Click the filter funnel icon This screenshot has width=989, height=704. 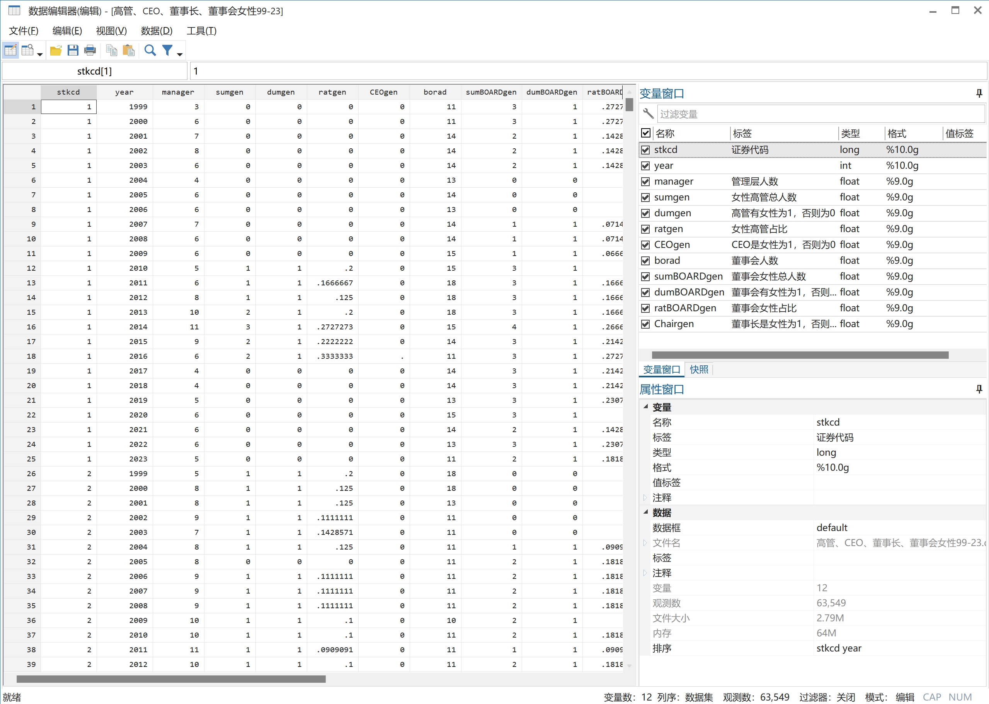pos(167,51)
